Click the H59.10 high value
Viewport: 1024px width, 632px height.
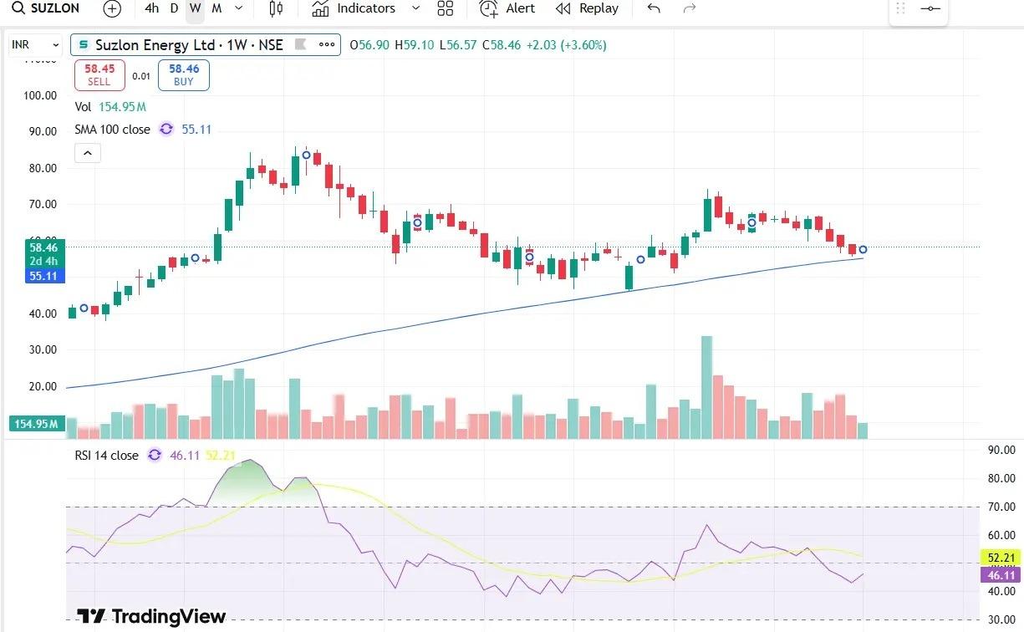414,45
